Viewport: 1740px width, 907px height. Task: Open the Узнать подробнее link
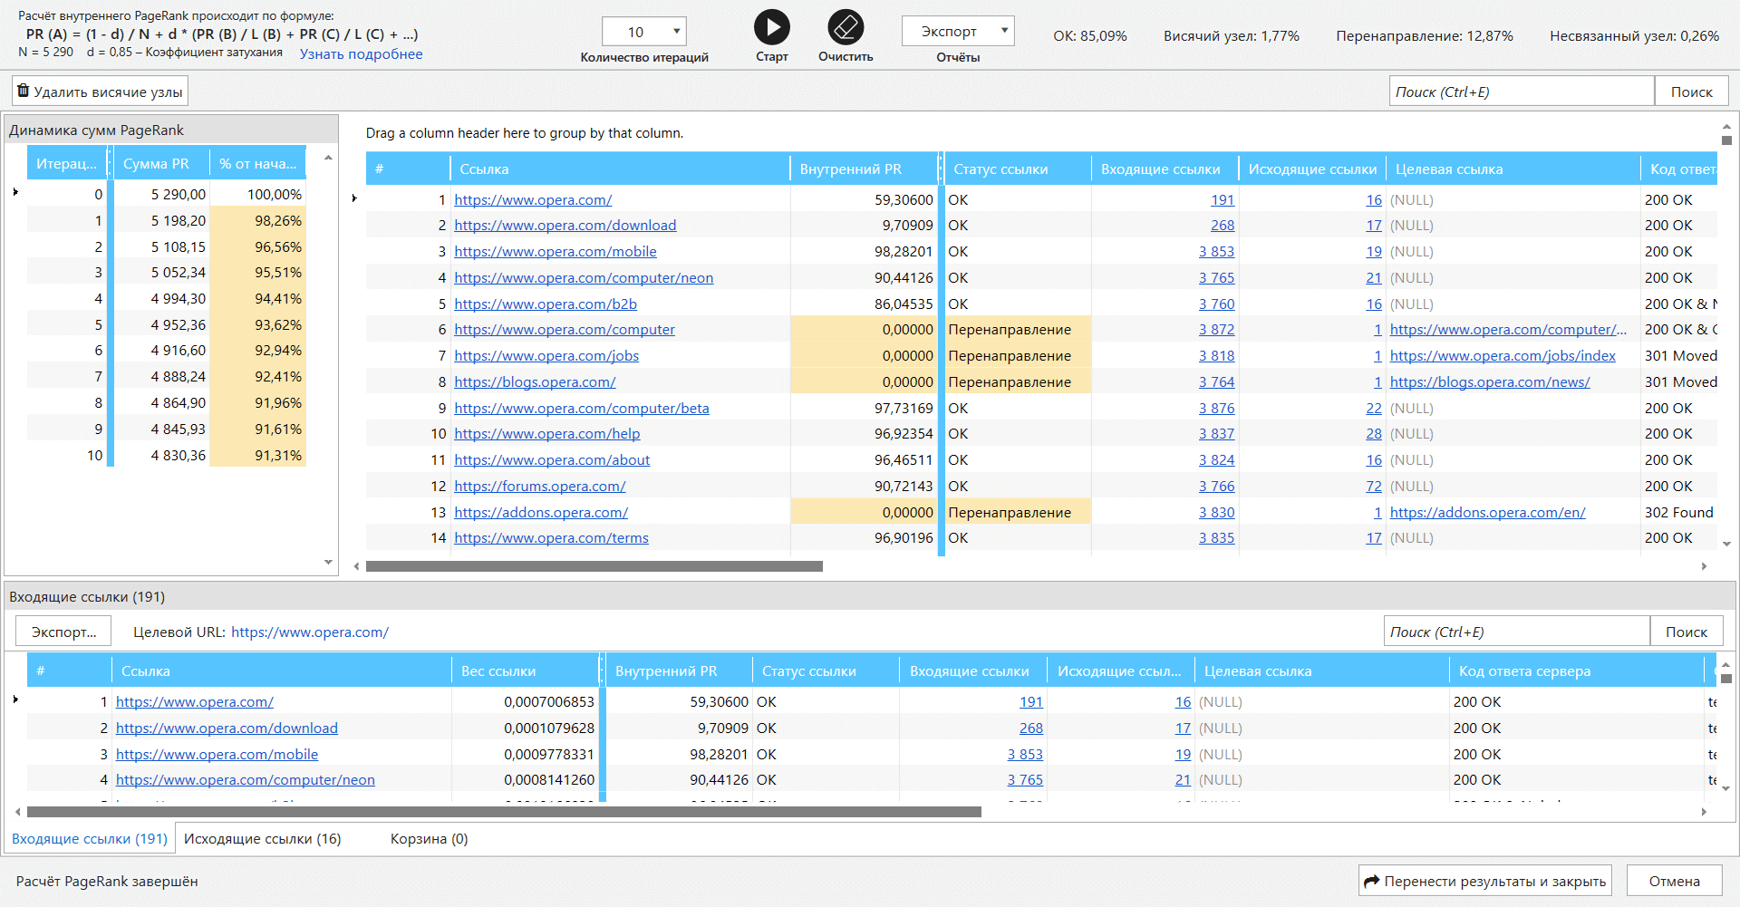pos(361,54)
